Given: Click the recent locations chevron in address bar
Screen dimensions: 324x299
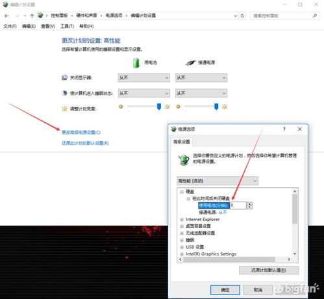Looking at the screenshot, I should [x=236, y=16].
